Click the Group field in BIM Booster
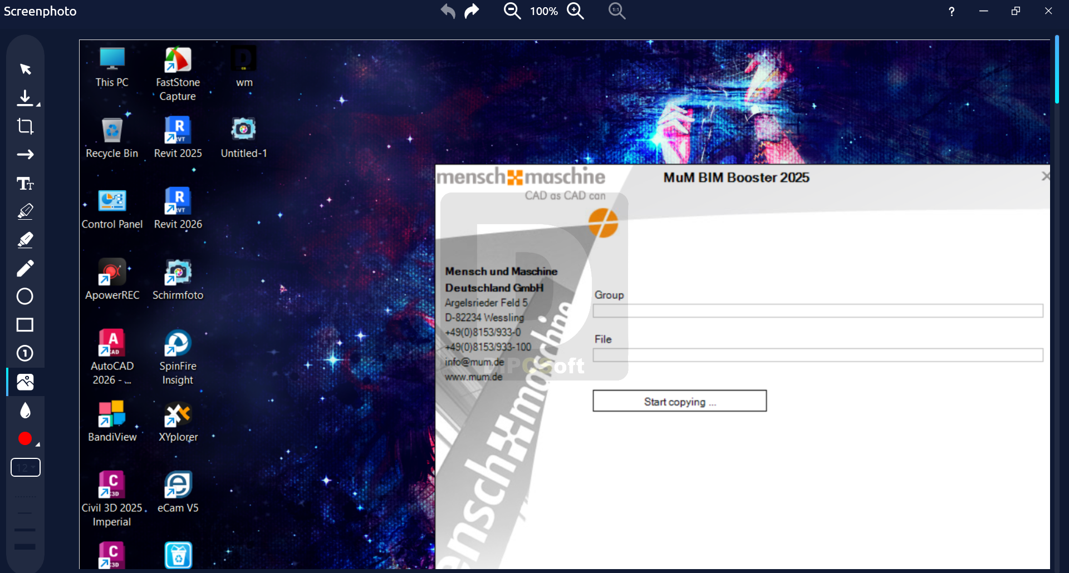Viewport: 1069px width, 573px height. pos(818,310)
